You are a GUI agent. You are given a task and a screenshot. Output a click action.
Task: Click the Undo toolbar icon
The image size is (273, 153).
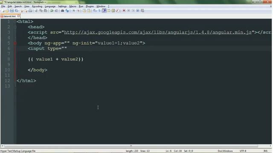tap(52, 11)
